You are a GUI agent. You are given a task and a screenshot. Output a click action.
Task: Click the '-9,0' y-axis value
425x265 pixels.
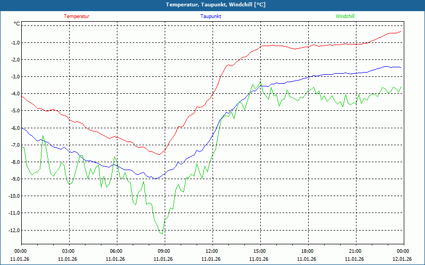coord(15,179)
